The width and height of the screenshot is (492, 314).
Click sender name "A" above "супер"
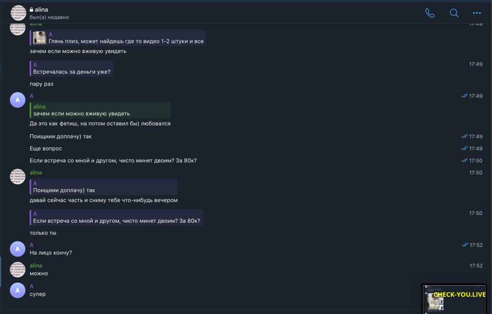(32, 286)
